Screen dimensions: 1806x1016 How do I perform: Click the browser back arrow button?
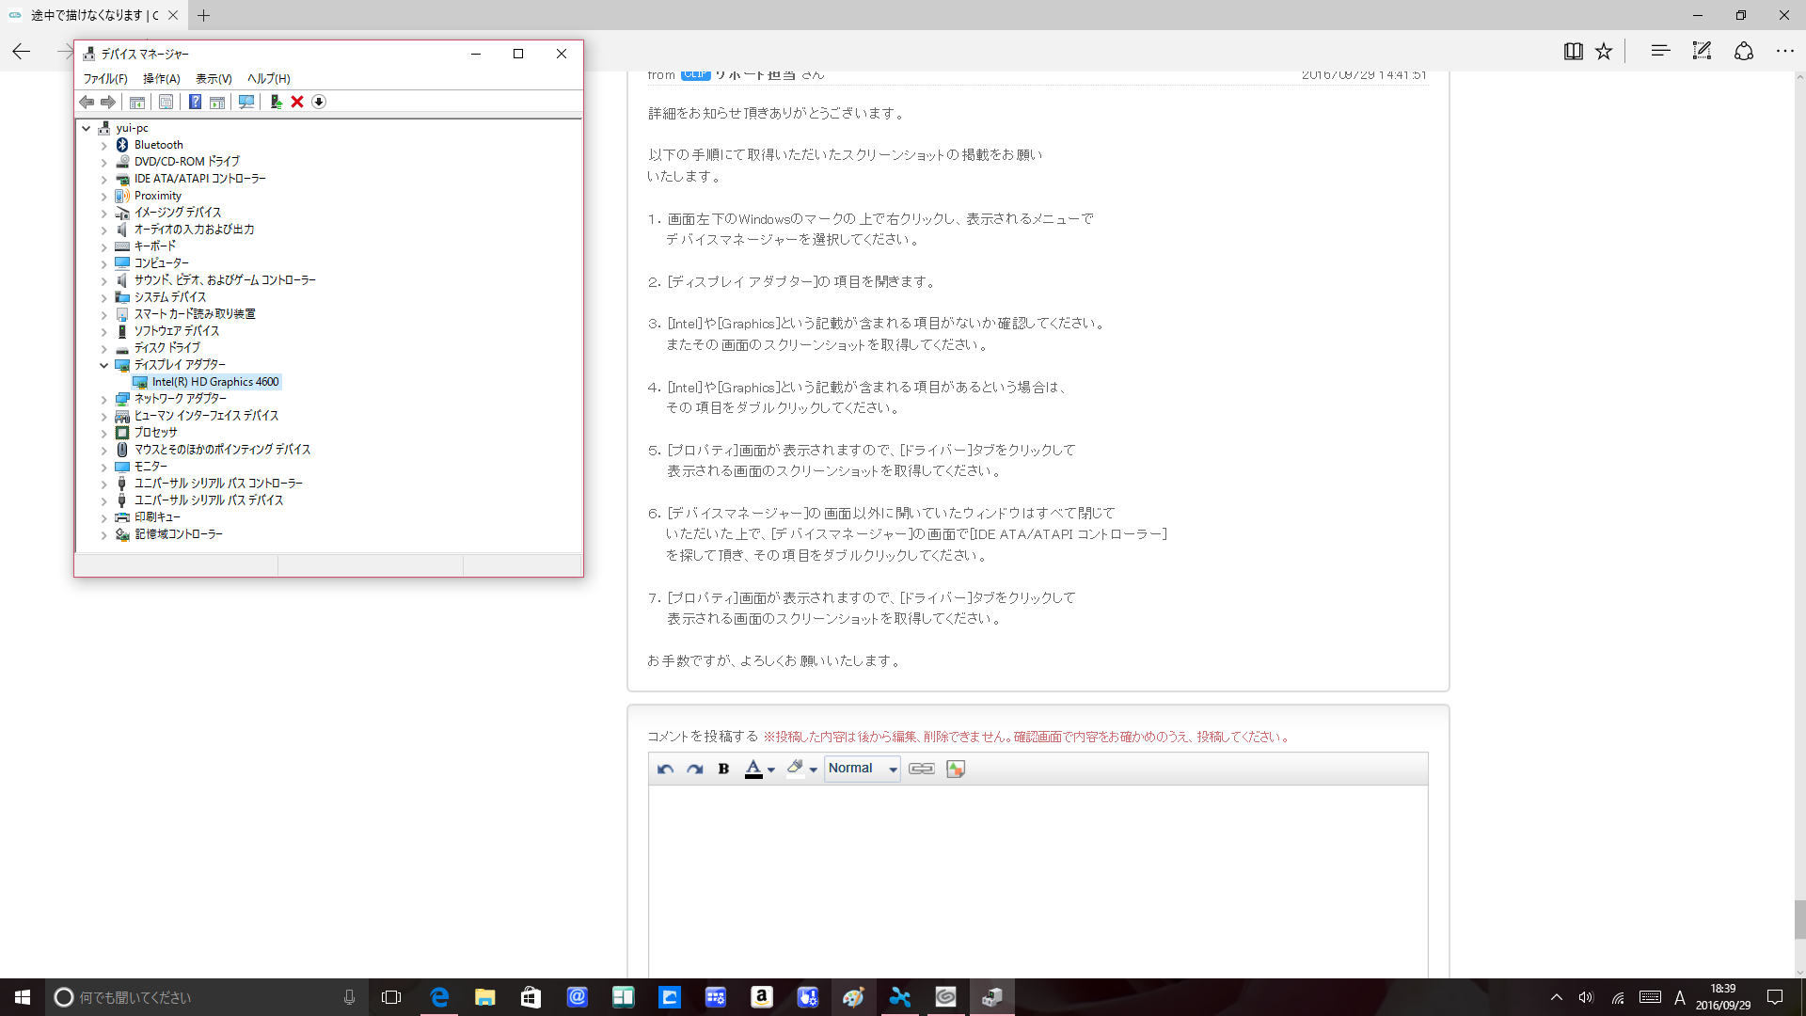(x=22, y=52)
